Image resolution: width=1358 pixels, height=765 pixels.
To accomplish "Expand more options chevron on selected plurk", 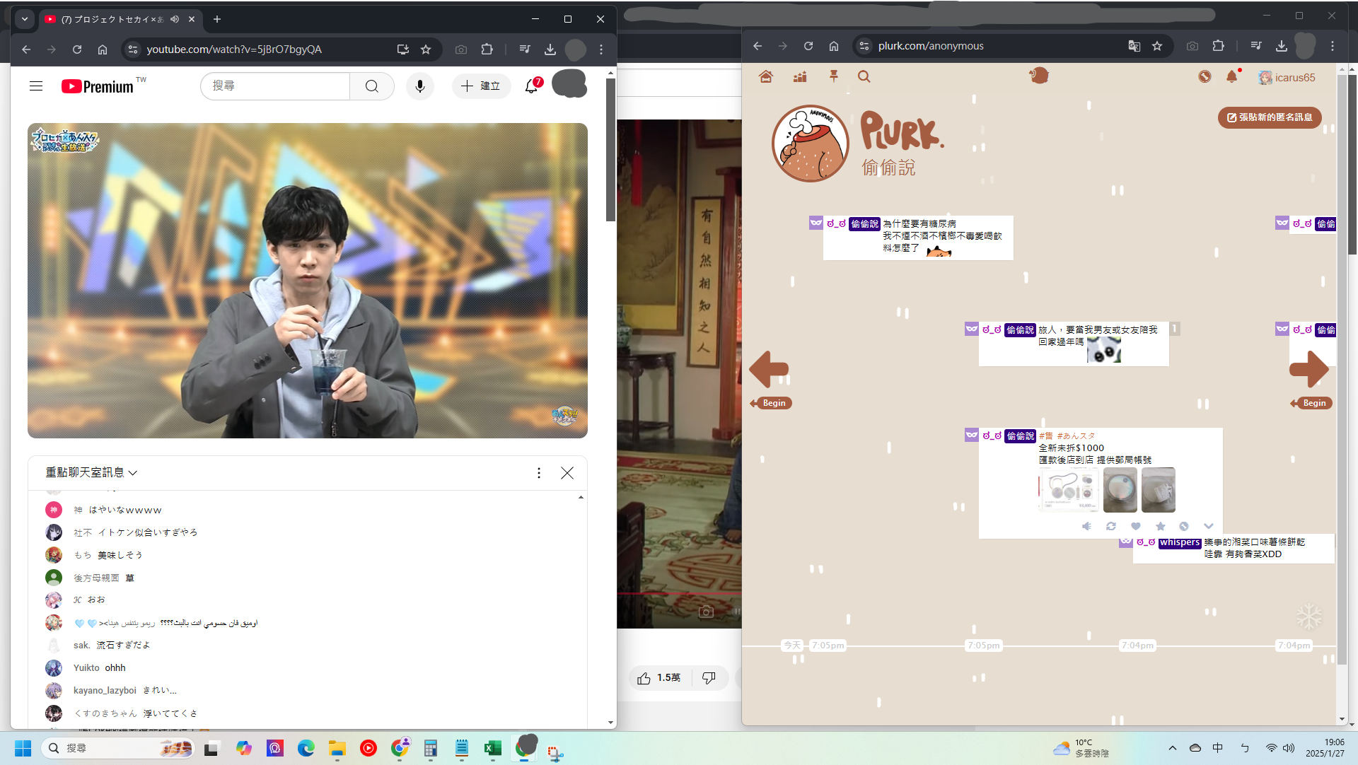I will [1209, 526].
